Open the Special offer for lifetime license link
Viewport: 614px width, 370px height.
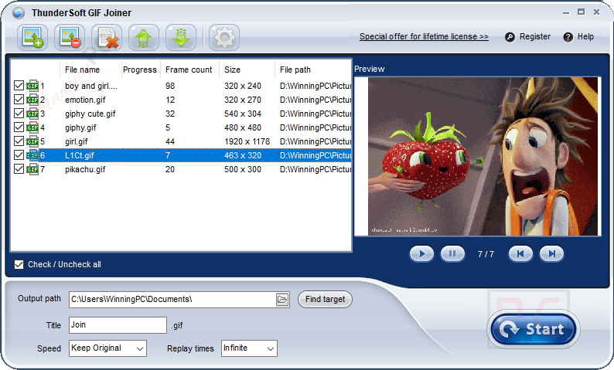click(424, 37)
